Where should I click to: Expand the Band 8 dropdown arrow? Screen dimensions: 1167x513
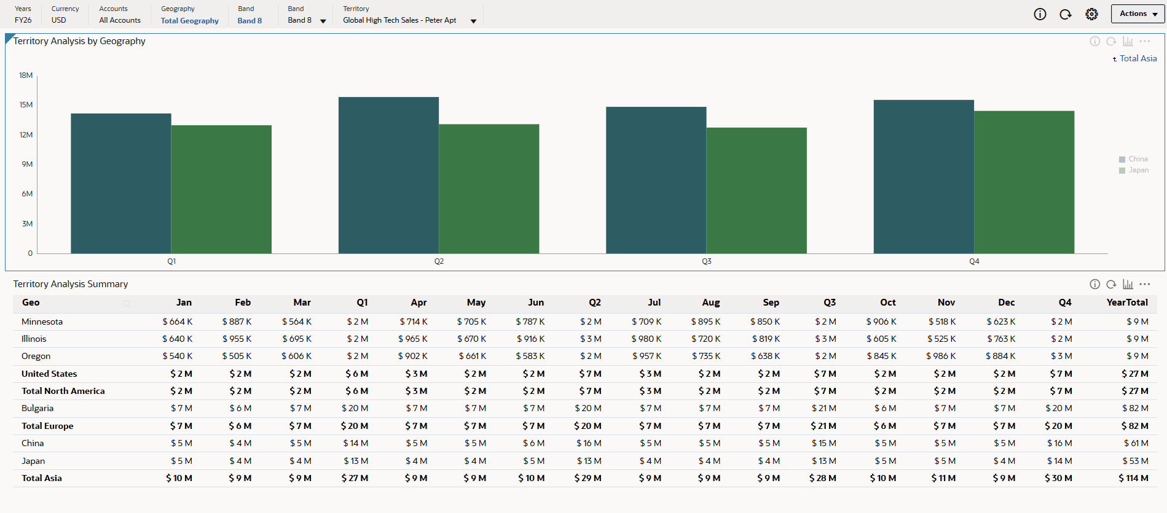(x=323, y=21)
